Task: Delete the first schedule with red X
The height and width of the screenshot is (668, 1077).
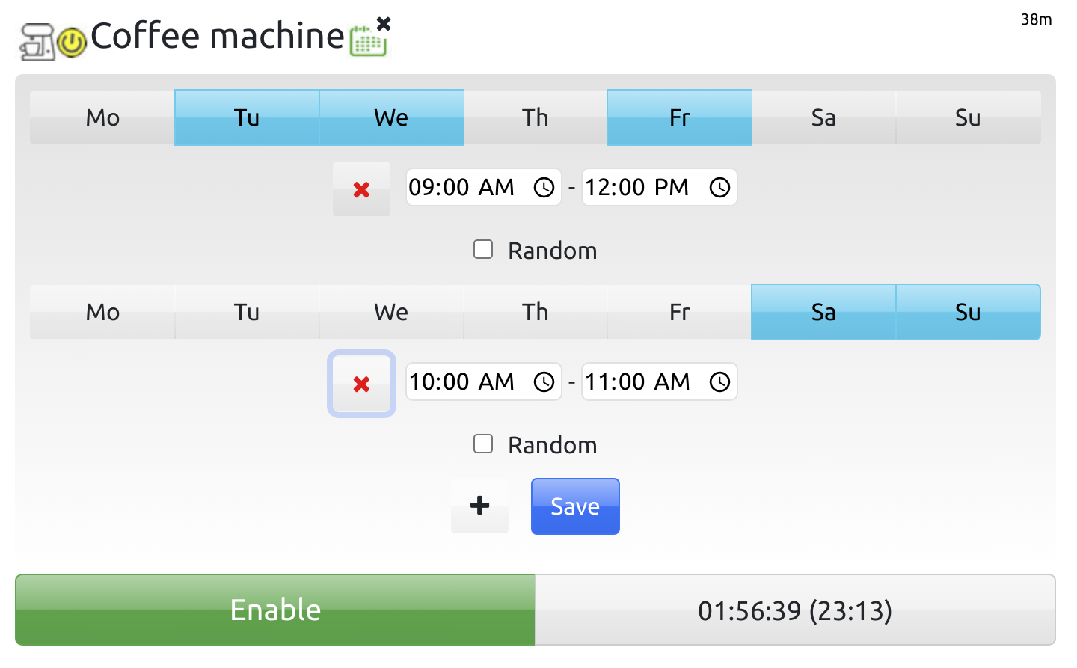Action: pyautogui.click(x=361, y=189)
